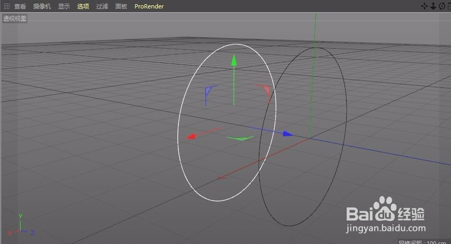
Task: Click the viewport orbit rotate camera icon
Action: tap(442, 6)
